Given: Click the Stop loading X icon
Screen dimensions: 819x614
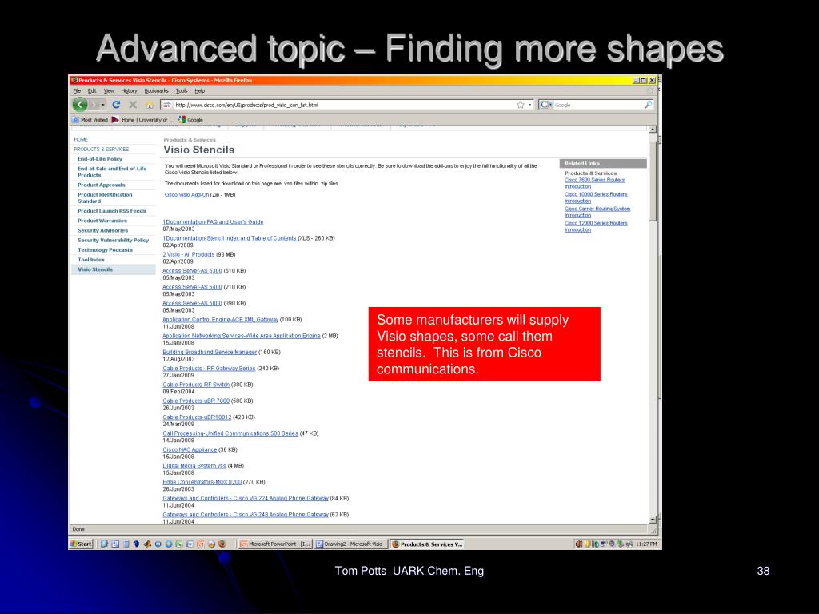Looking at the screenshot, I should coord(133,105).
